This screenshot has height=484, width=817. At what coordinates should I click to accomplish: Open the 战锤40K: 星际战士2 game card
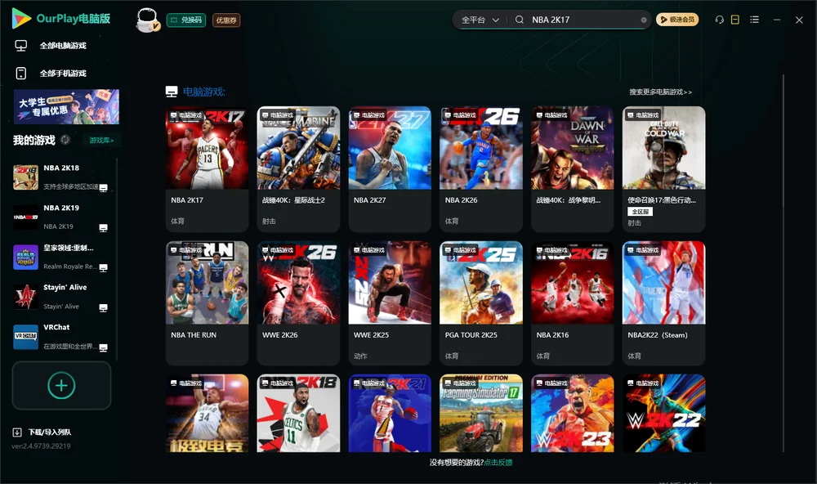(298, 169)
